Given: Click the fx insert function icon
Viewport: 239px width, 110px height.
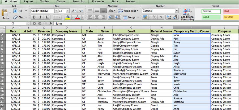Looking at the screenshot, I should 51,23.
